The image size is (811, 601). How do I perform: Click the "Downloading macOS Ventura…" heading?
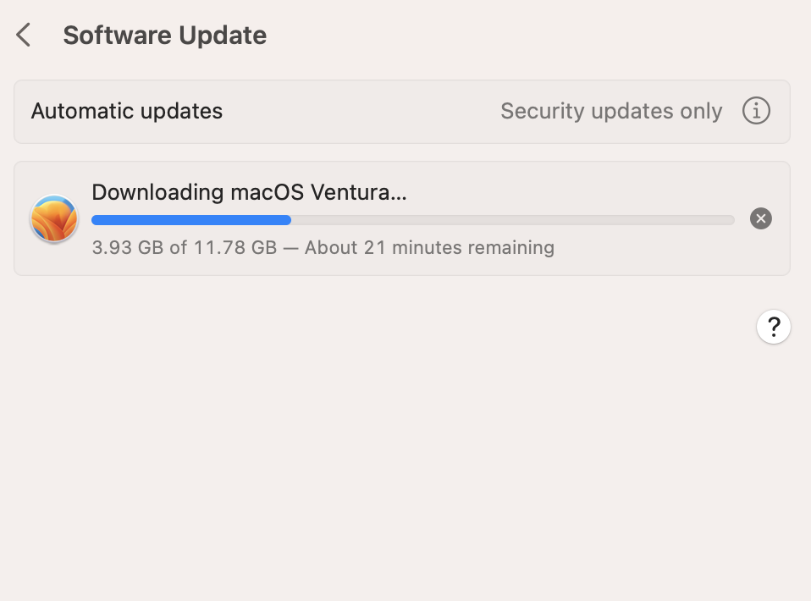[x=249, y=192]
